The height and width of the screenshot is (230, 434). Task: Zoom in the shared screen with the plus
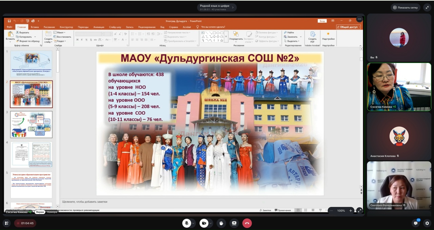pyautogui.click(x=351, y=211)
